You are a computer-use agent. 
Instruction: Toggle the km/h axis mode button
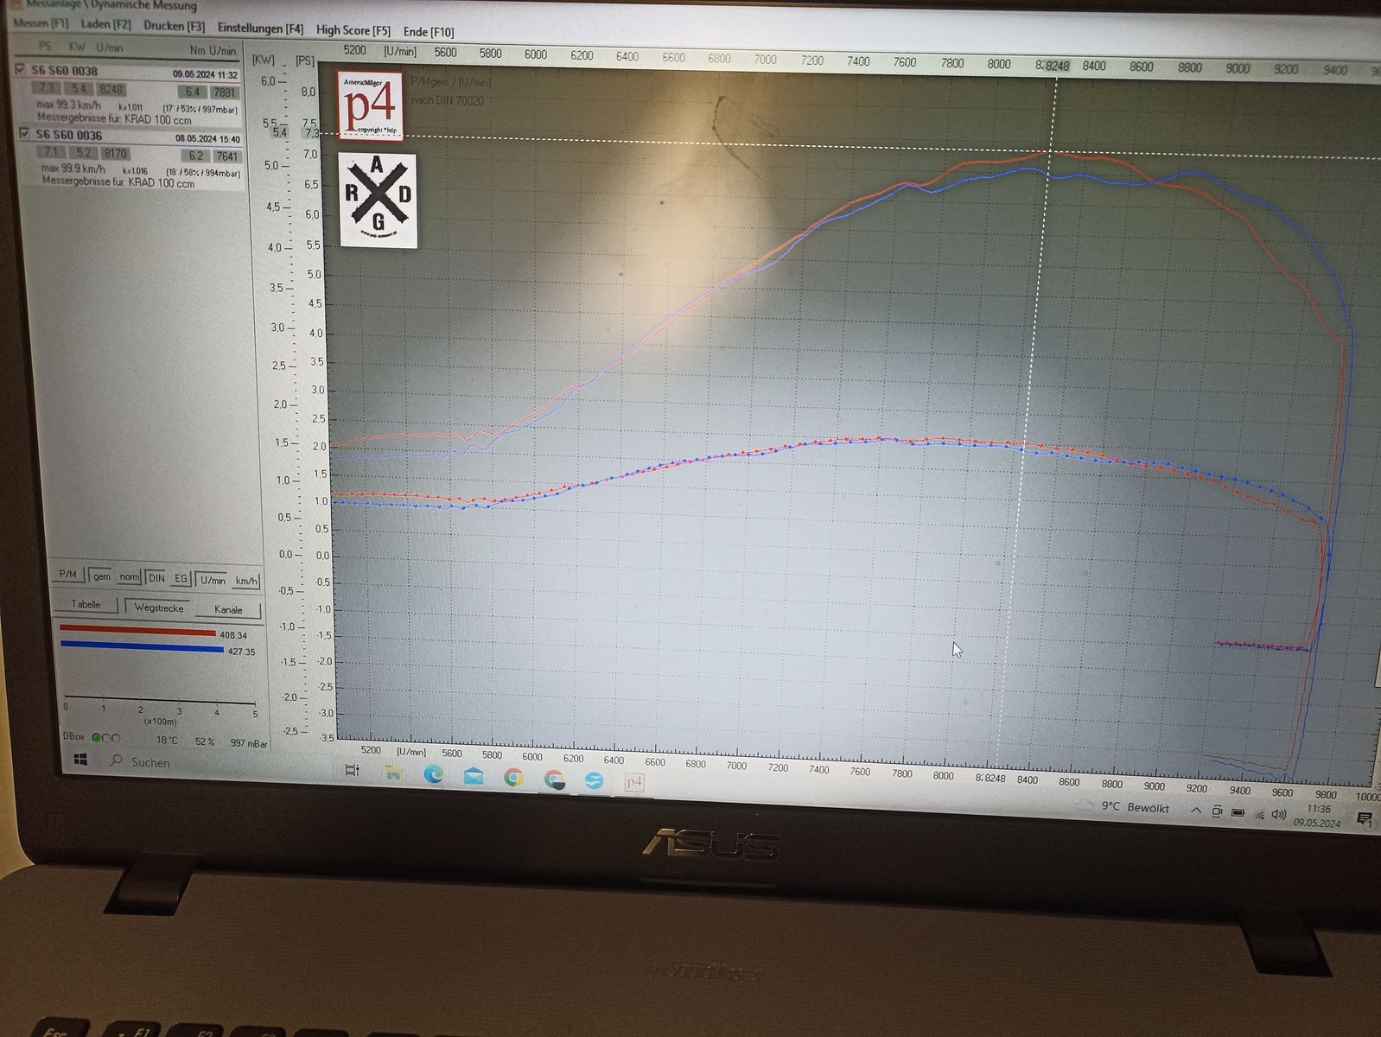click(x=246, y=581)
